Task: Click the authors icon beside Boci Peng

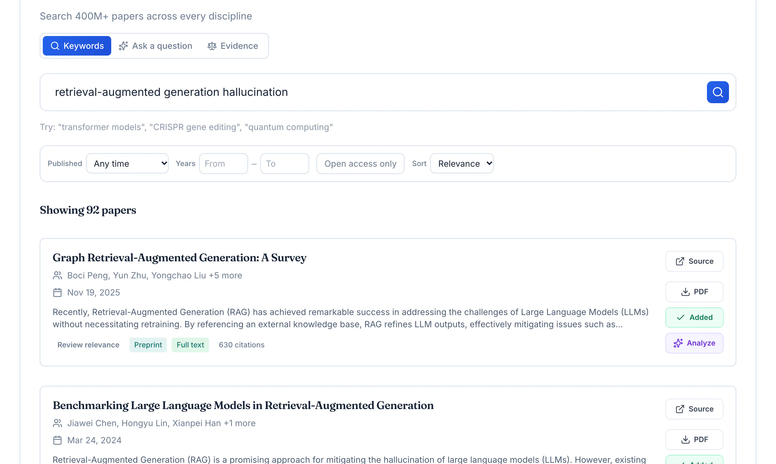Action: (57, 275)
